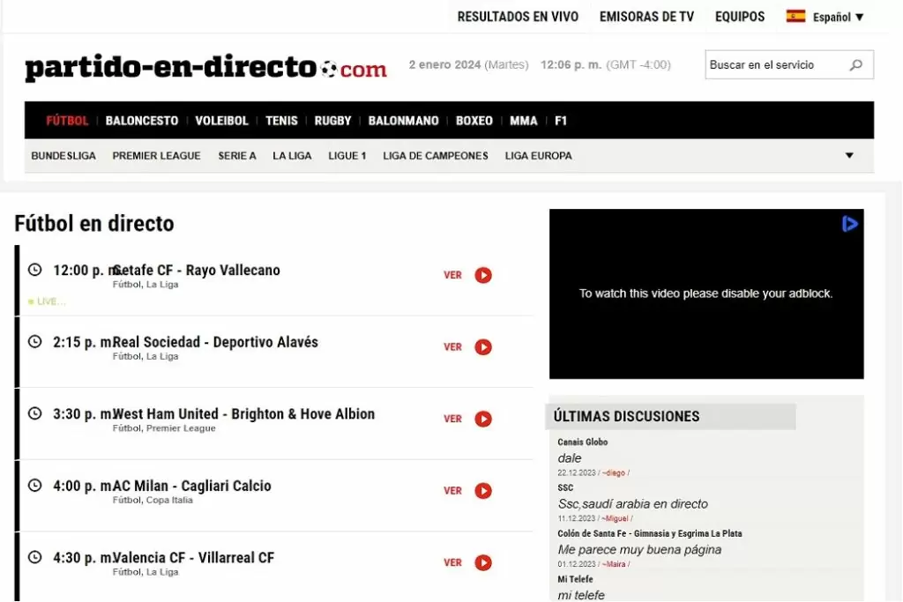
Task: Click the clock icon beside 4:00 p. m.
Action: [x=35, y=485]
